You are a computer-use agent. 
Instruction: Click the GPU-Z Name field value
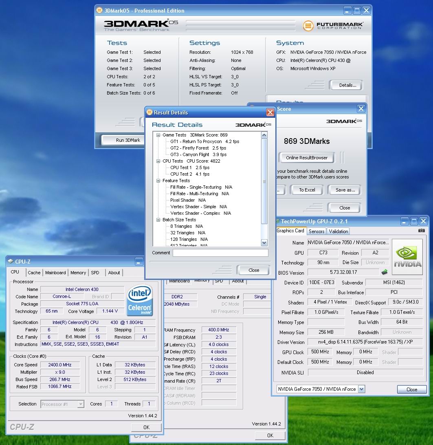pyautogui.click(x=348, y=242)
